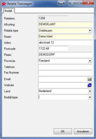This screenshot has width=96, height=139.
Task: Click the empty Telefoon input field
Action: click(x=65, y=67)
